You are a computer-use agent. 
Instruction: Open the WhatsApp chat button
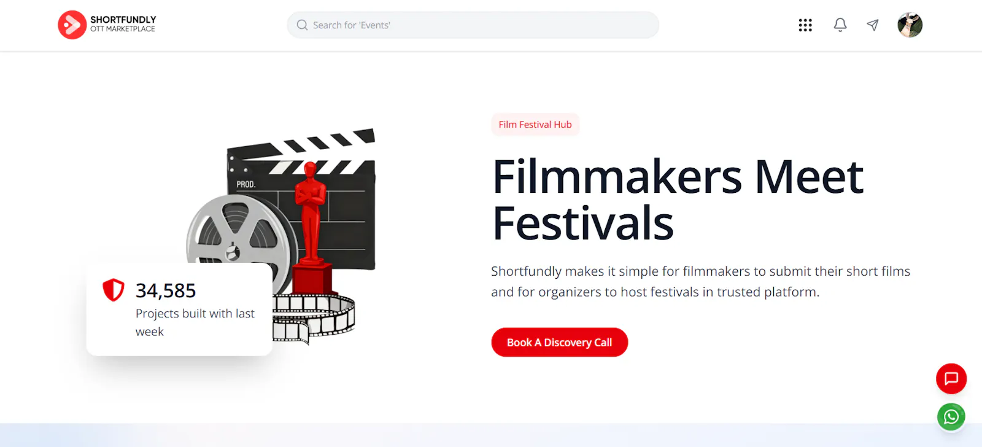tap(951, 417)
